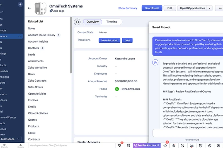The height and width of the screenshot is (148, 223).
Task: Open the three-dot menu next to Accounts module
Action: point(20,36)
